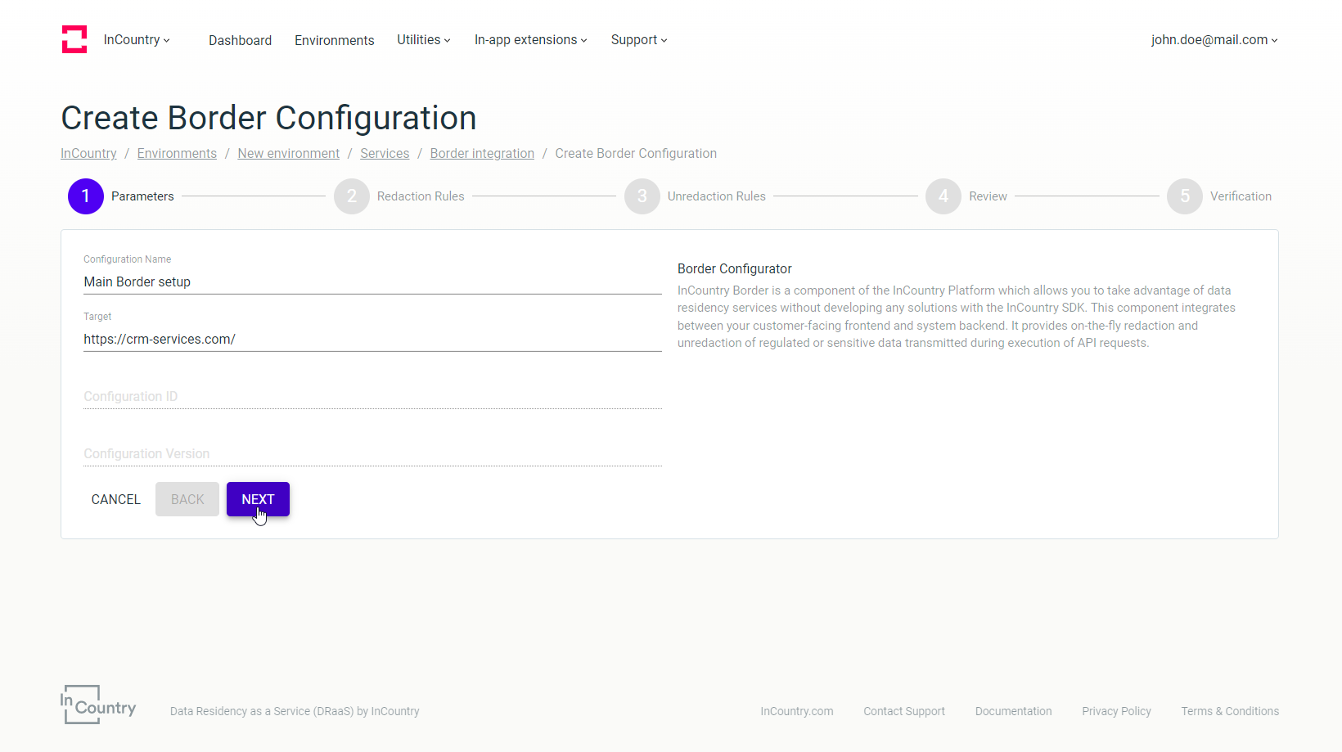Viewport: 1342px width, 752px height.
Task: Click the InCountry footer logo
Action: pos(98,705)
